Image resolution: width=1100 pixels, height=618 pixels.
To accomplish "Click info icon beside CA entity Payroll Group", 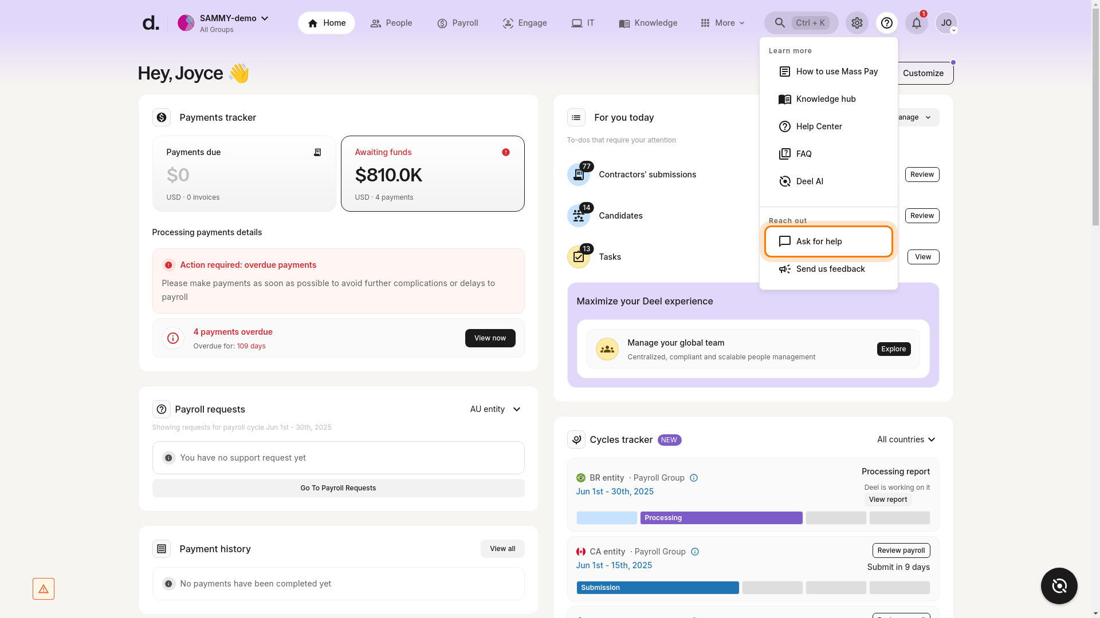I will [695, 552].
